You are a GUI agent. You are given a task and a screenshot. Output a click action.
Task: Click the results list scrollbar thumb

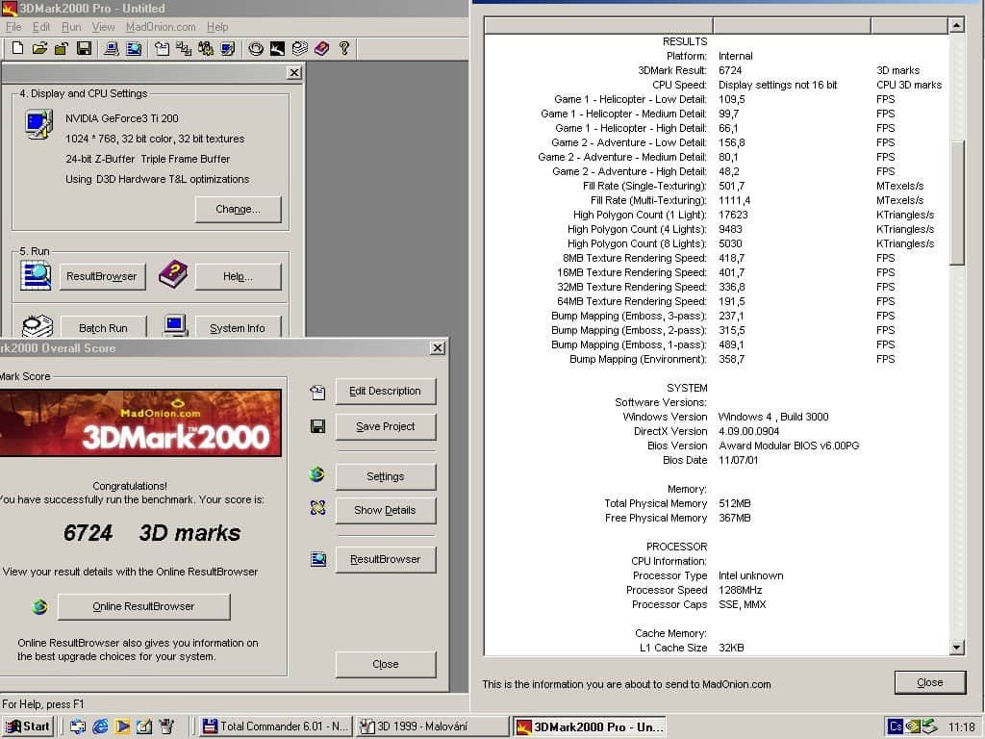click(956, 202)
